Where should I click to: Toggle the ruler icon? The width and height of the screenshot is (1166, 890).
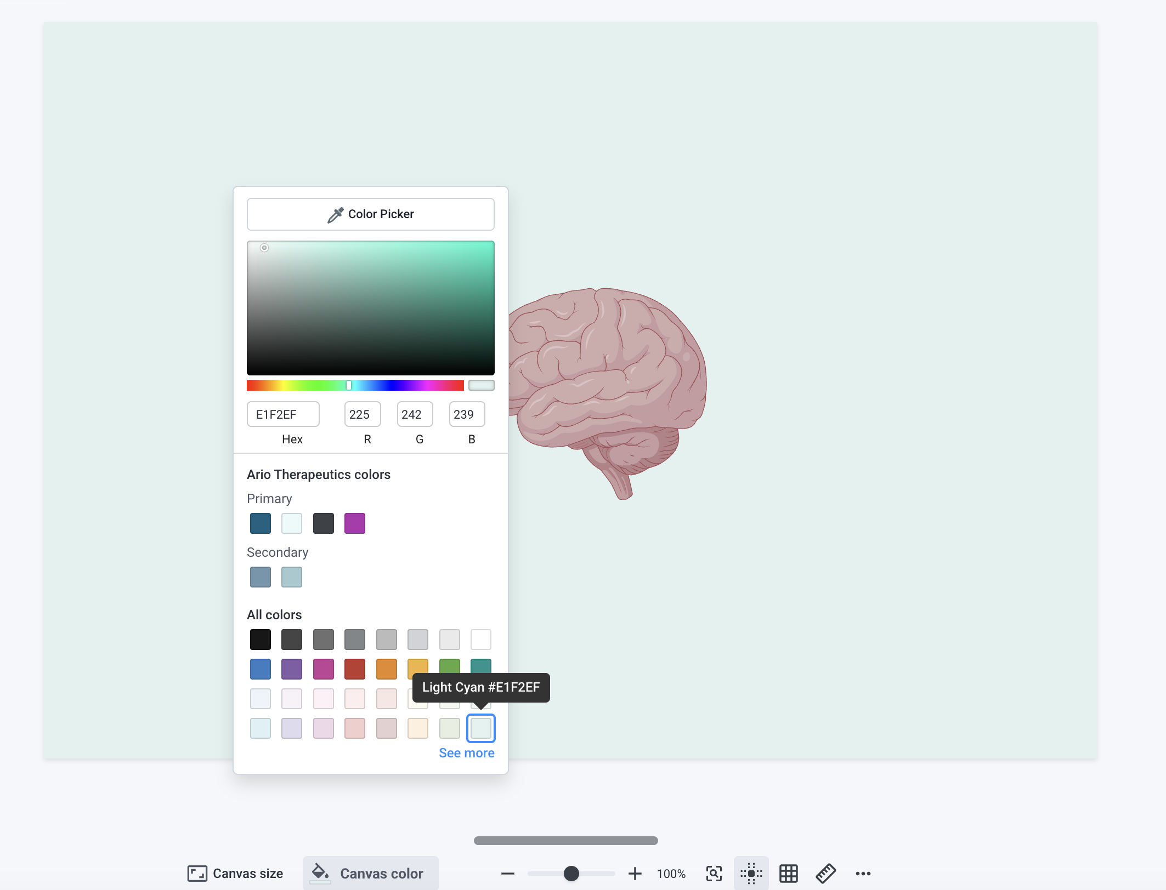(826, 874)
